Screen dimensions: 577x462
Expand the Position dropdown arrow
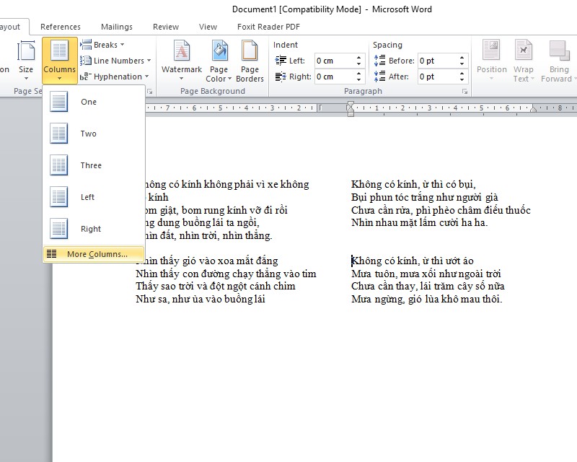pos(491,79)
